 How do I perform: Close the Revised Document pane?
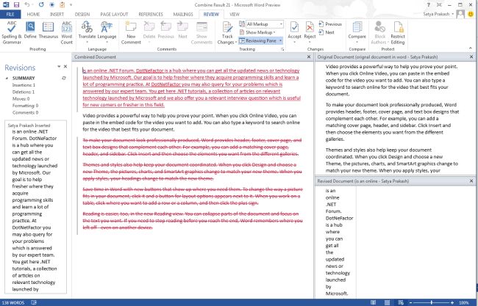471,181
